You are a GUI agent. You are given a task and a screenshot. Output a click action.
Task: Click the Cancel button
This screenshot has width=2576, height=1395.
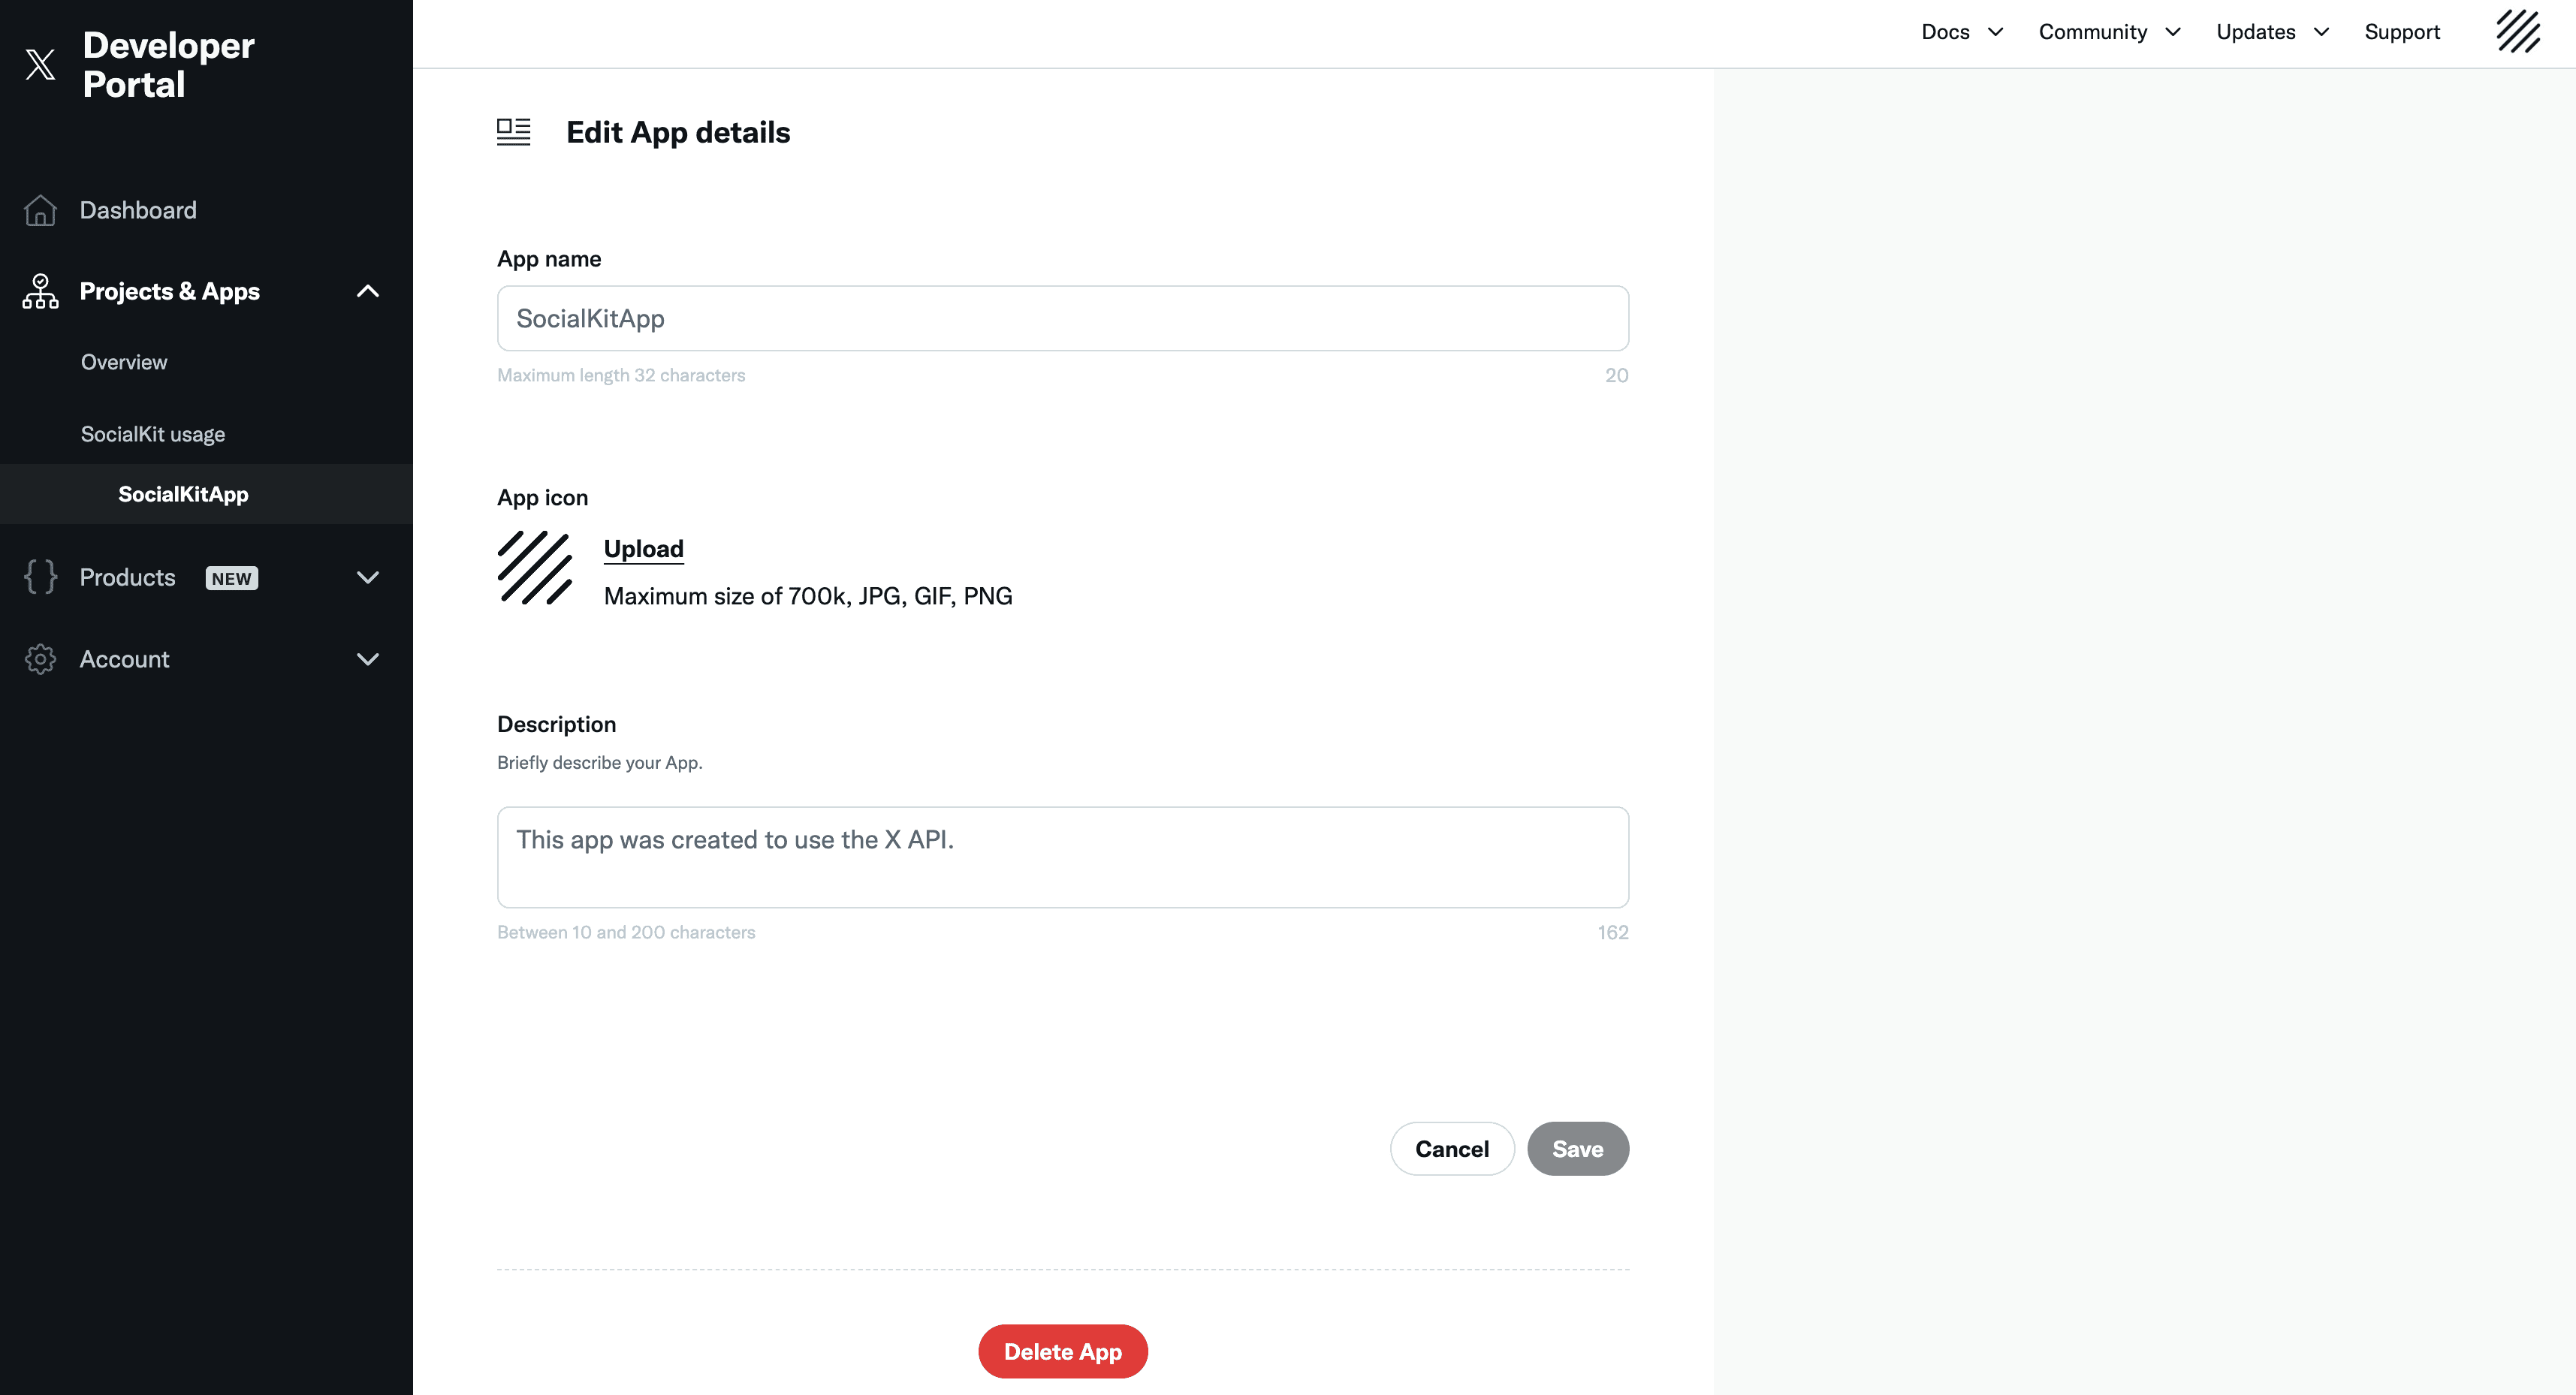tap(1452, 1149)
